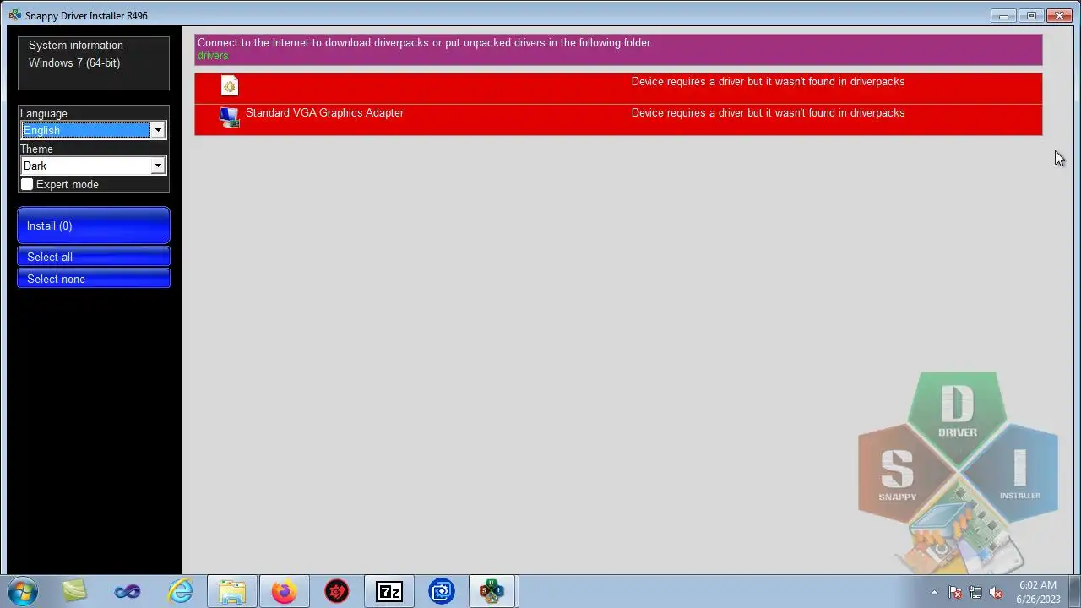Click VGA adapter's driver not found message
Screen dimensions: 1081x608
[x=768, y=112]
